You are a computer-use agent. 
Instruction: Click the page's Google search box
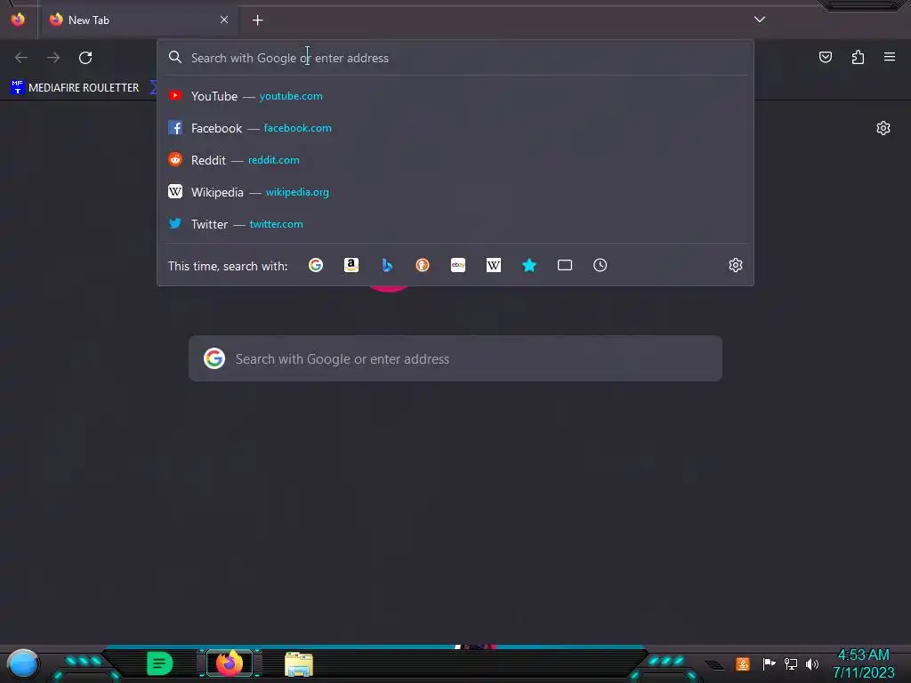pyautogui.click(x=455, y=358)
